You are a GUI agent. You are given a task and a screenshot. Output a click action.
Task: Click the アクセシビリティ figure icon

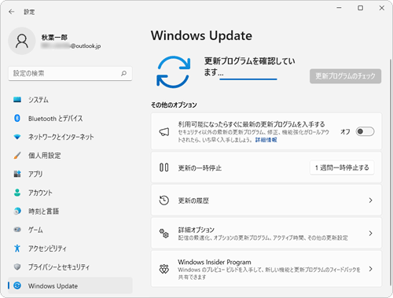tap(17, 248)
